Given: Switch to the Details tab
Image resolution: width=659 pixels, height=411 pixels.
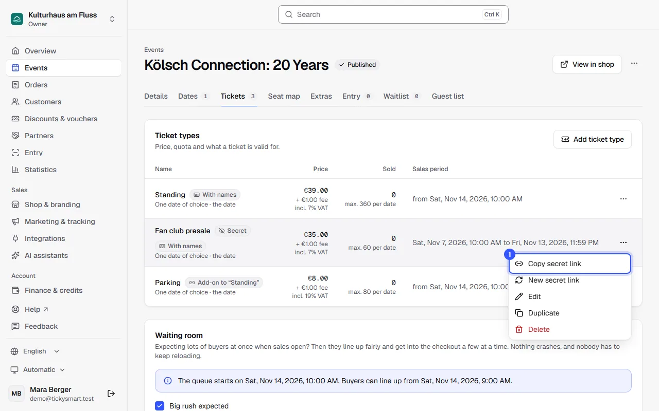Looking at the screenshot, I should point(156,96).
